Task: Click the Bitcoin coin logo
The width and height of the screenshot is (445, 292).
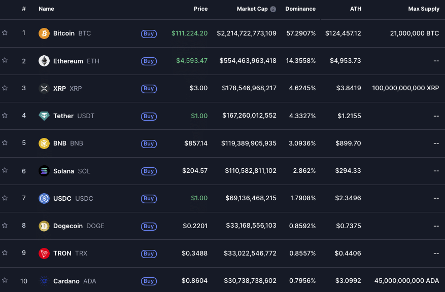Action: [x=44, y=33]
